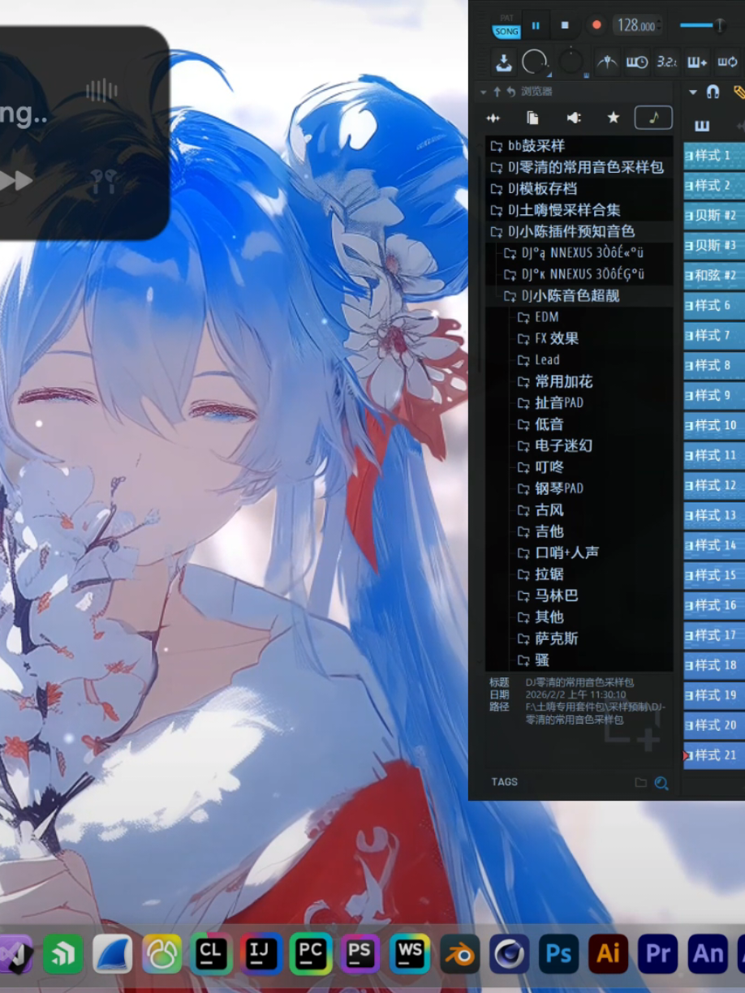Viewport: 745px width, 993px height.
Task: Launch Premiere Pro from the dock
Action: point(658,953)
